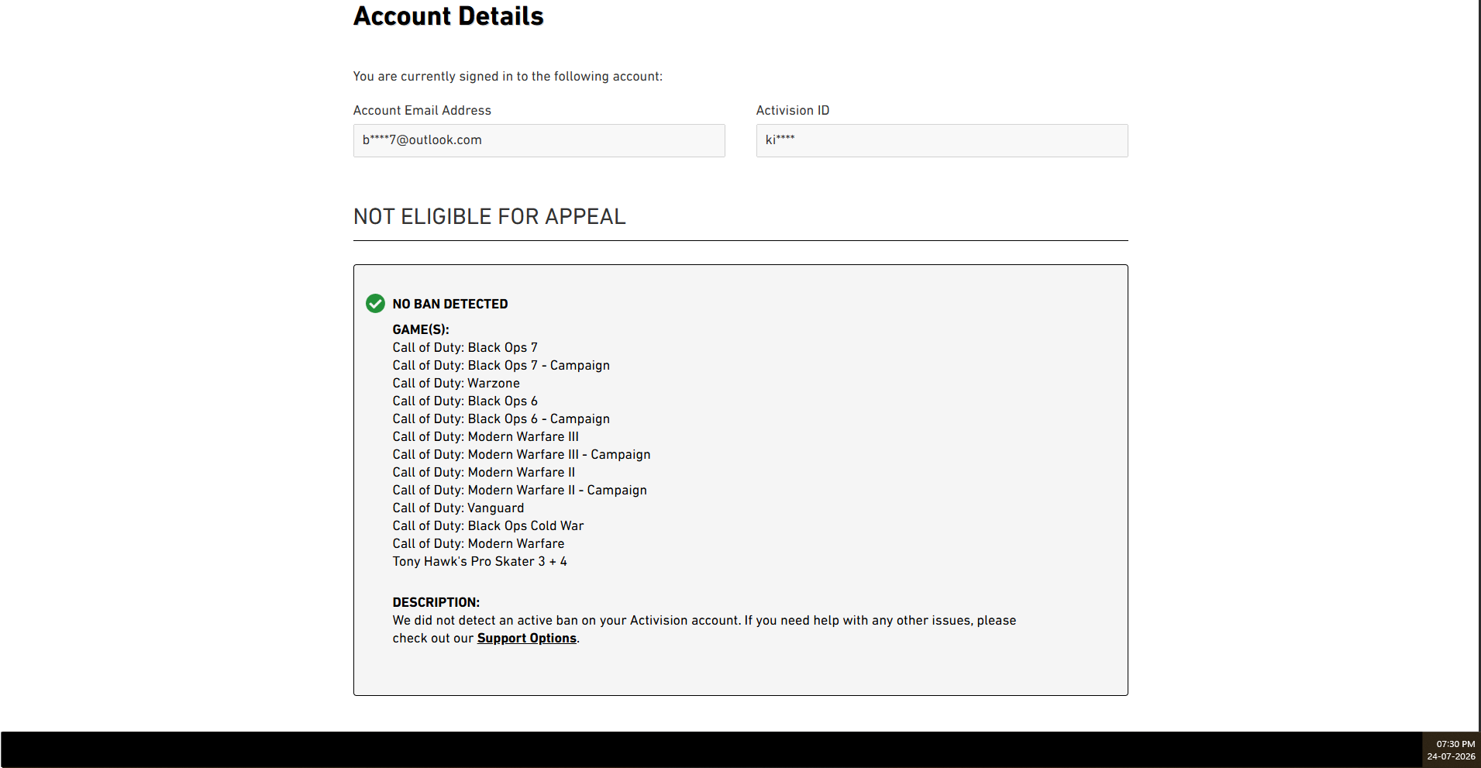Select the last Call of Duty: Modern Warfare entry

point(479,543)
